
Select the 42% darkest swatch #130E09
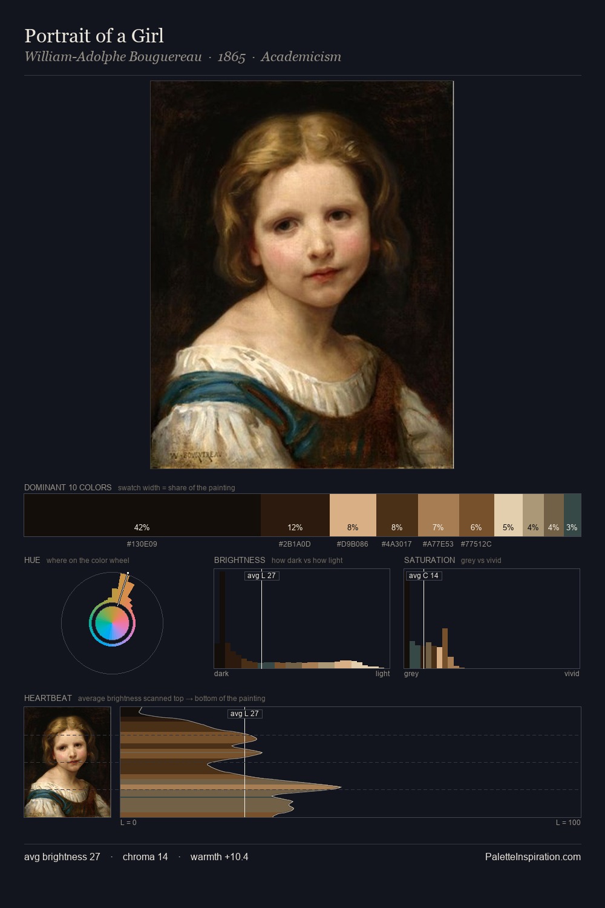click(x=142, y=515)
